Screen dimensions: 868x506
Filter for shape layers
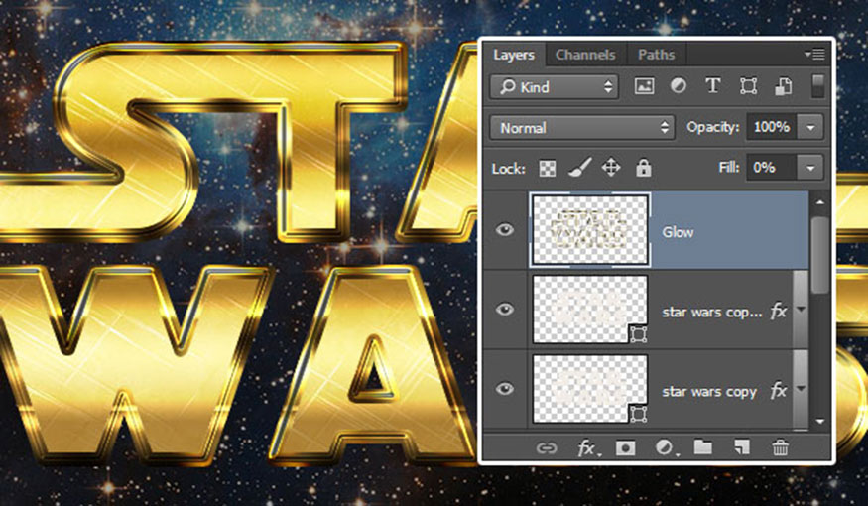coord(748,86)
